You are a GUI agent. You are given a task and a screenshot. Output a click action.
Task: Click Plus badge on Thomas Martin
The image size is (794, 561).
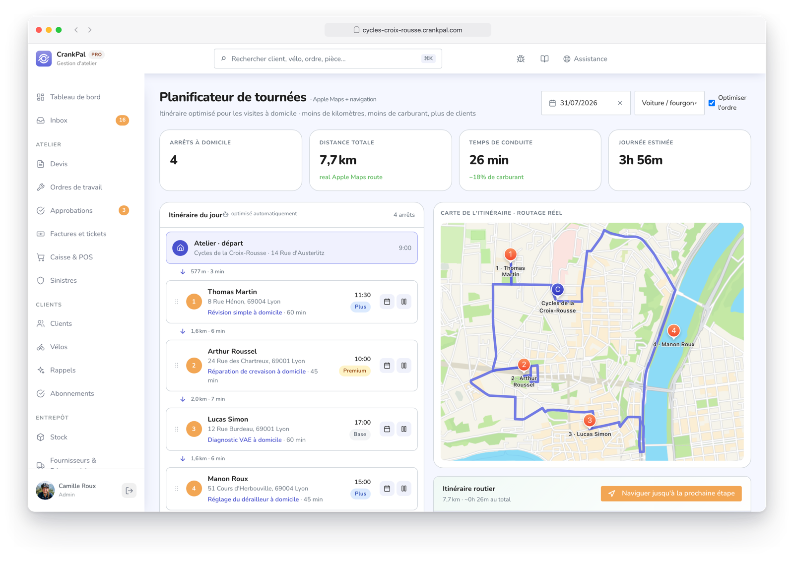(361, 307)
